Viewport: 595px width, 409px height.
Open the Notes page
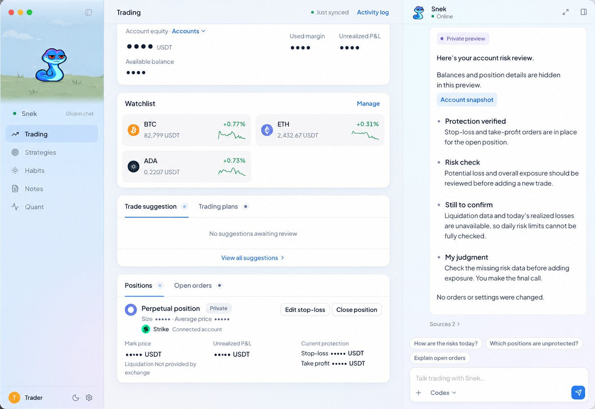52,189
